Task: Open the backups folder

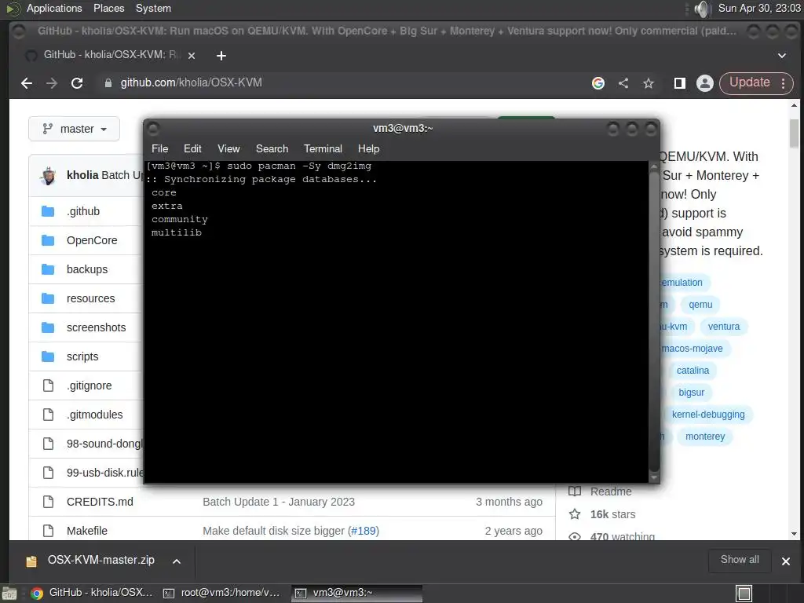Action: pyautogui.click(x=87, y=269)
